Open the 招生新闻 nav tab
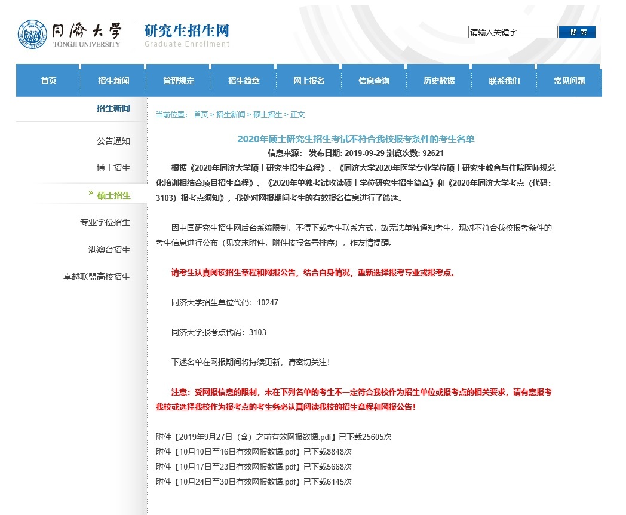 coord(113,81)
